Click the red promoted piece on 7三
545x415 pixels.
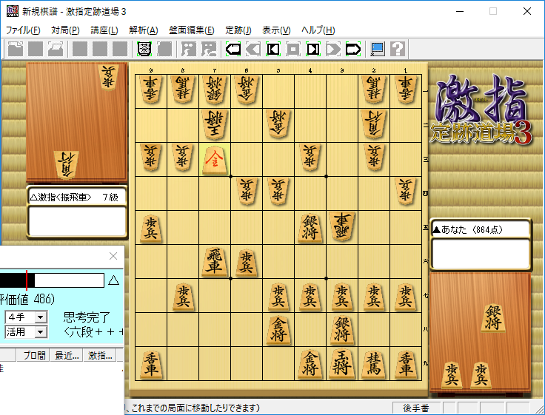215,159
